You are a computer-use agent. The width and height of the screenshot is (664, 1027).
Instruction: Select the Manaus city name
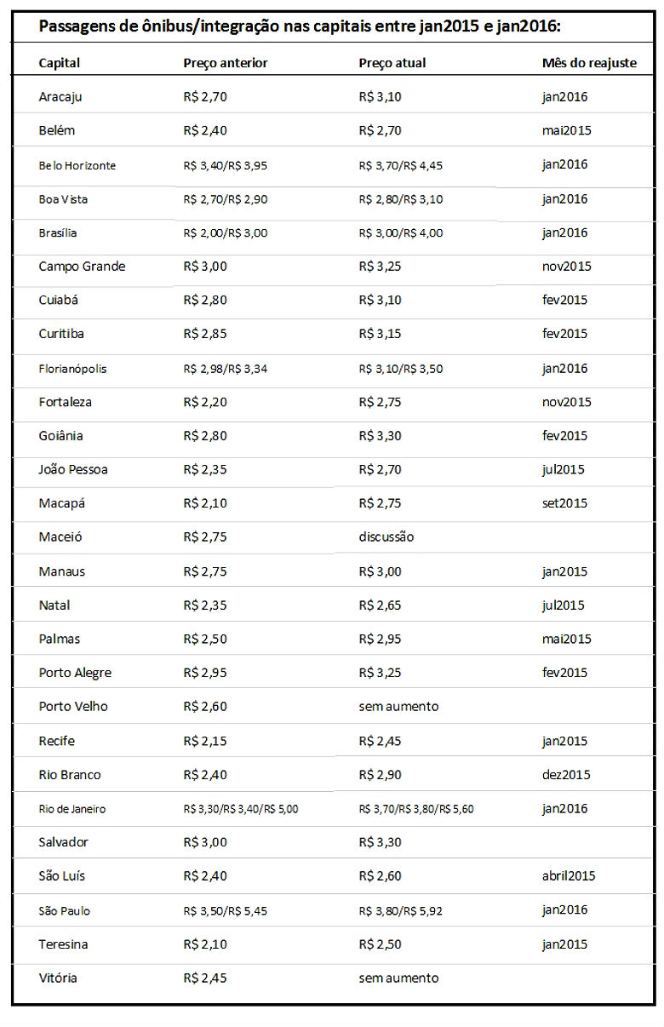[62, 571]
